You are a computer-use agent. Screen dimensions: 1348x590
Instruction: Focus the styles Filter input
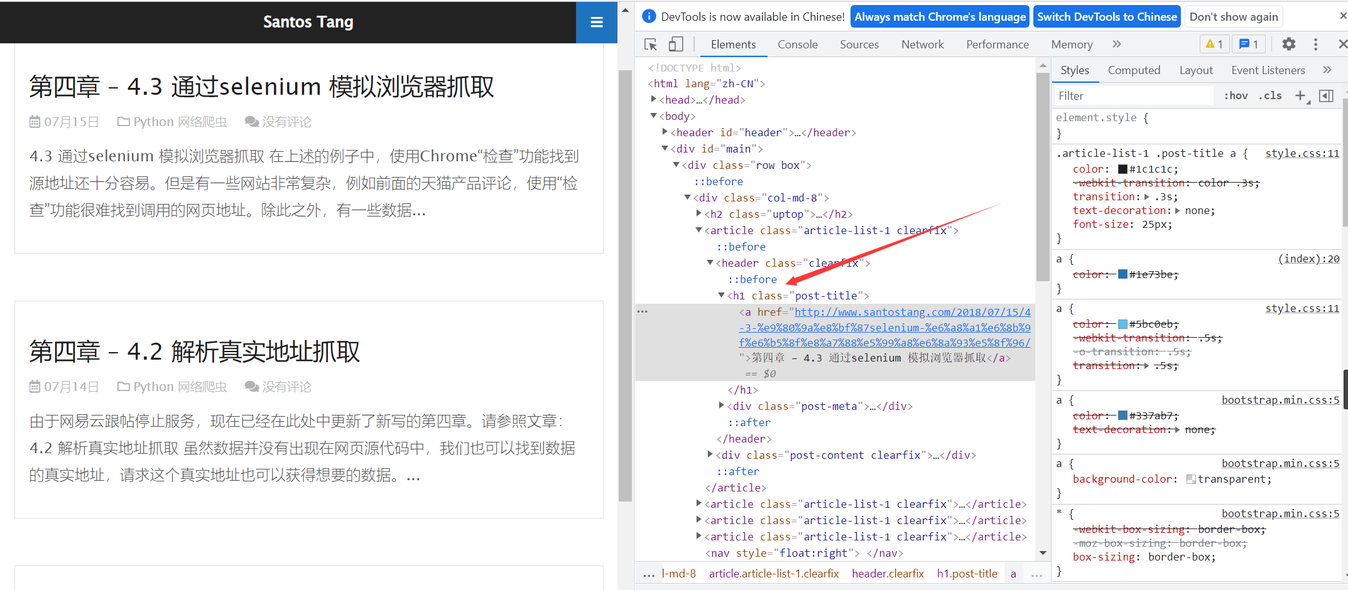tap(1134, 96)
